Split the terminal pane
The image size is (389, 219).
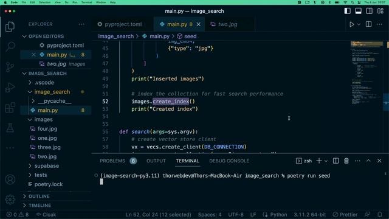(336, 161)
